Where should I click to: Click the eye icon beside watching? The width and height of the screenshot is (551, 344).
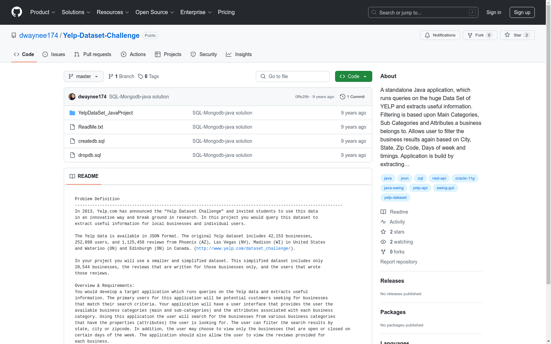pos(383,242)
